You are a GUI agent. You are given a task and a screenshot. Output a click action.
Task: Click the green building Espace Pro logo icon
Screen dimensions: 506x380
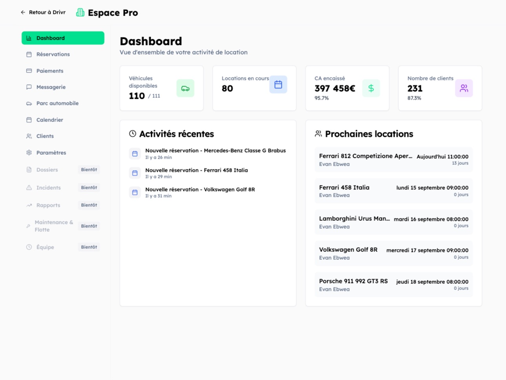pos(80,13)
